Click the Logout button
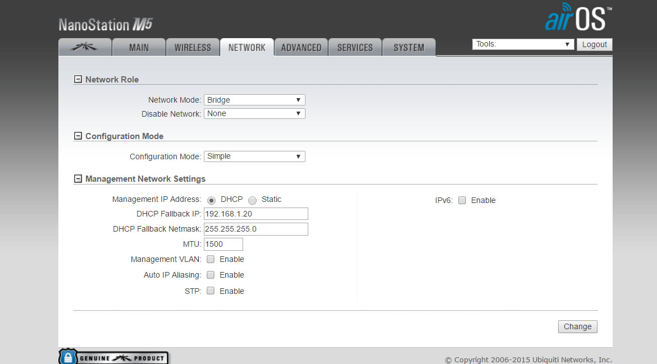This screenshot has height=364, width=657. click(x=594, y=44)
